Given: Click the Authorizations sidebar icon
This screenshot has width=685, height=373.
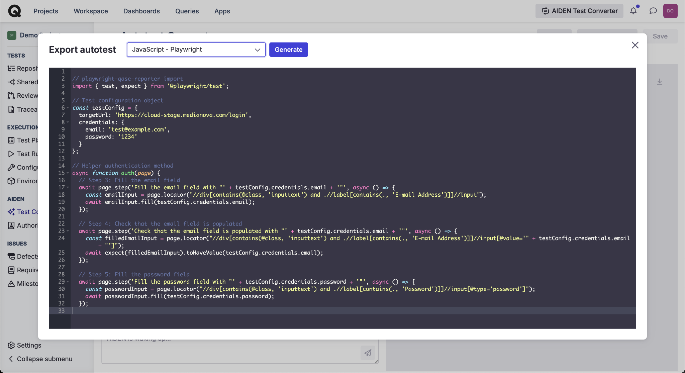Looking at the screenshot, I should point(11,225).
